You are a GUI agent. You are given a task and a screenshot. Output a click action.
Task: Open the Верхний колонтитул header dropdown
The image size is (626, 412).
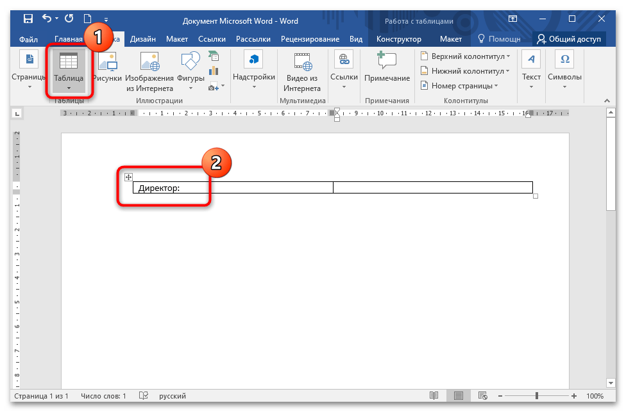point(465,56)
